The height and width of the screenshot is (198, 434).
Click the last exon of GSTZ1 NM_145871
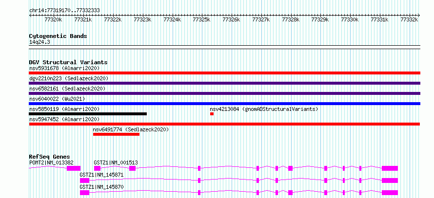point(390,180)
